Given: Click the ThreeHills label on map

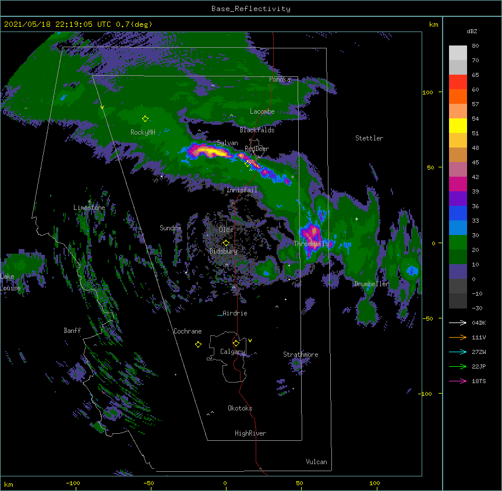Looking at the screenshot, I should point(312,244).
